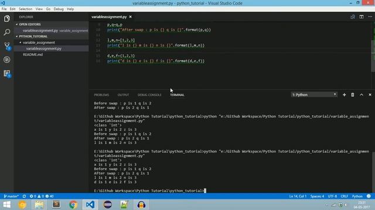Switch to the Problems panel tab

(101, 95)
